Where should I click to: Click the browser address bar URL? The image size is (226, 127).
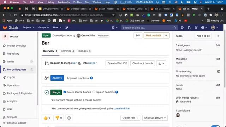[x=64, y=15]
